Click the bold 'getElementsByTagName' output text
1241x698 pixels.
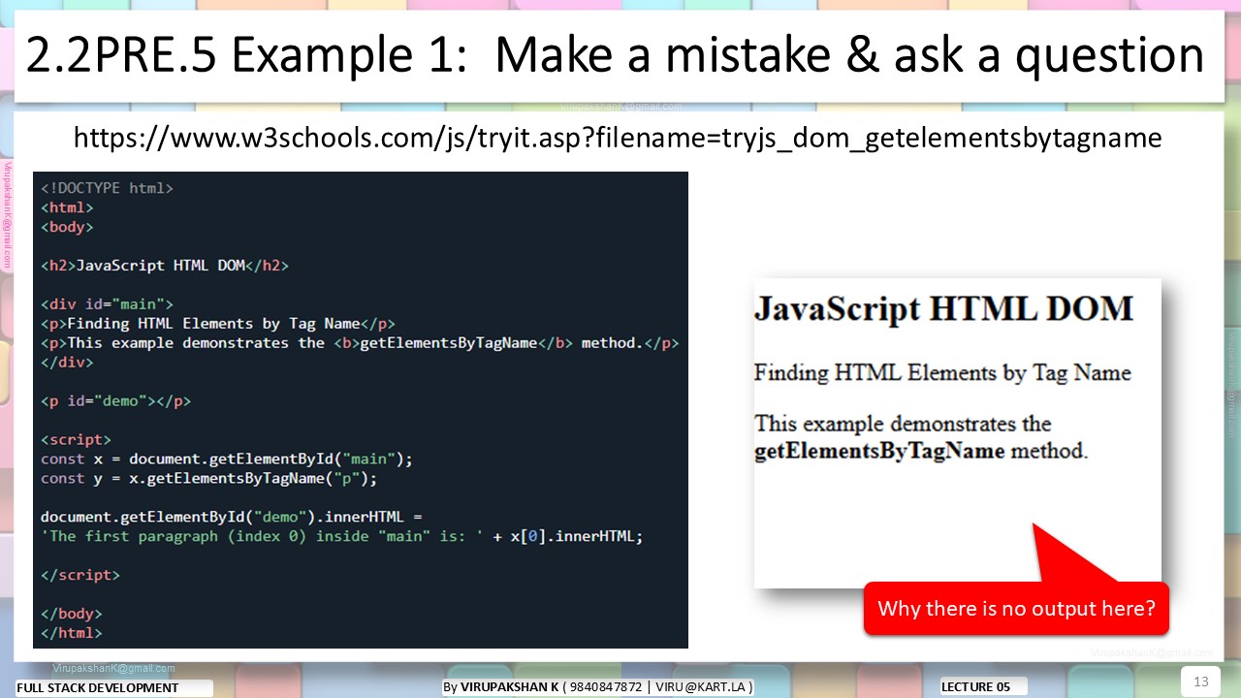[x=879, y=451]
